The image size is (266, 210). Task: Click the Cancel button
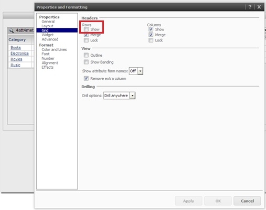(x=247, y=201)
